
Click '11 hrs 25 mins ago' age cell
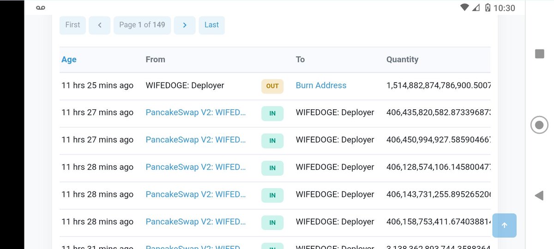click(97, 85)
